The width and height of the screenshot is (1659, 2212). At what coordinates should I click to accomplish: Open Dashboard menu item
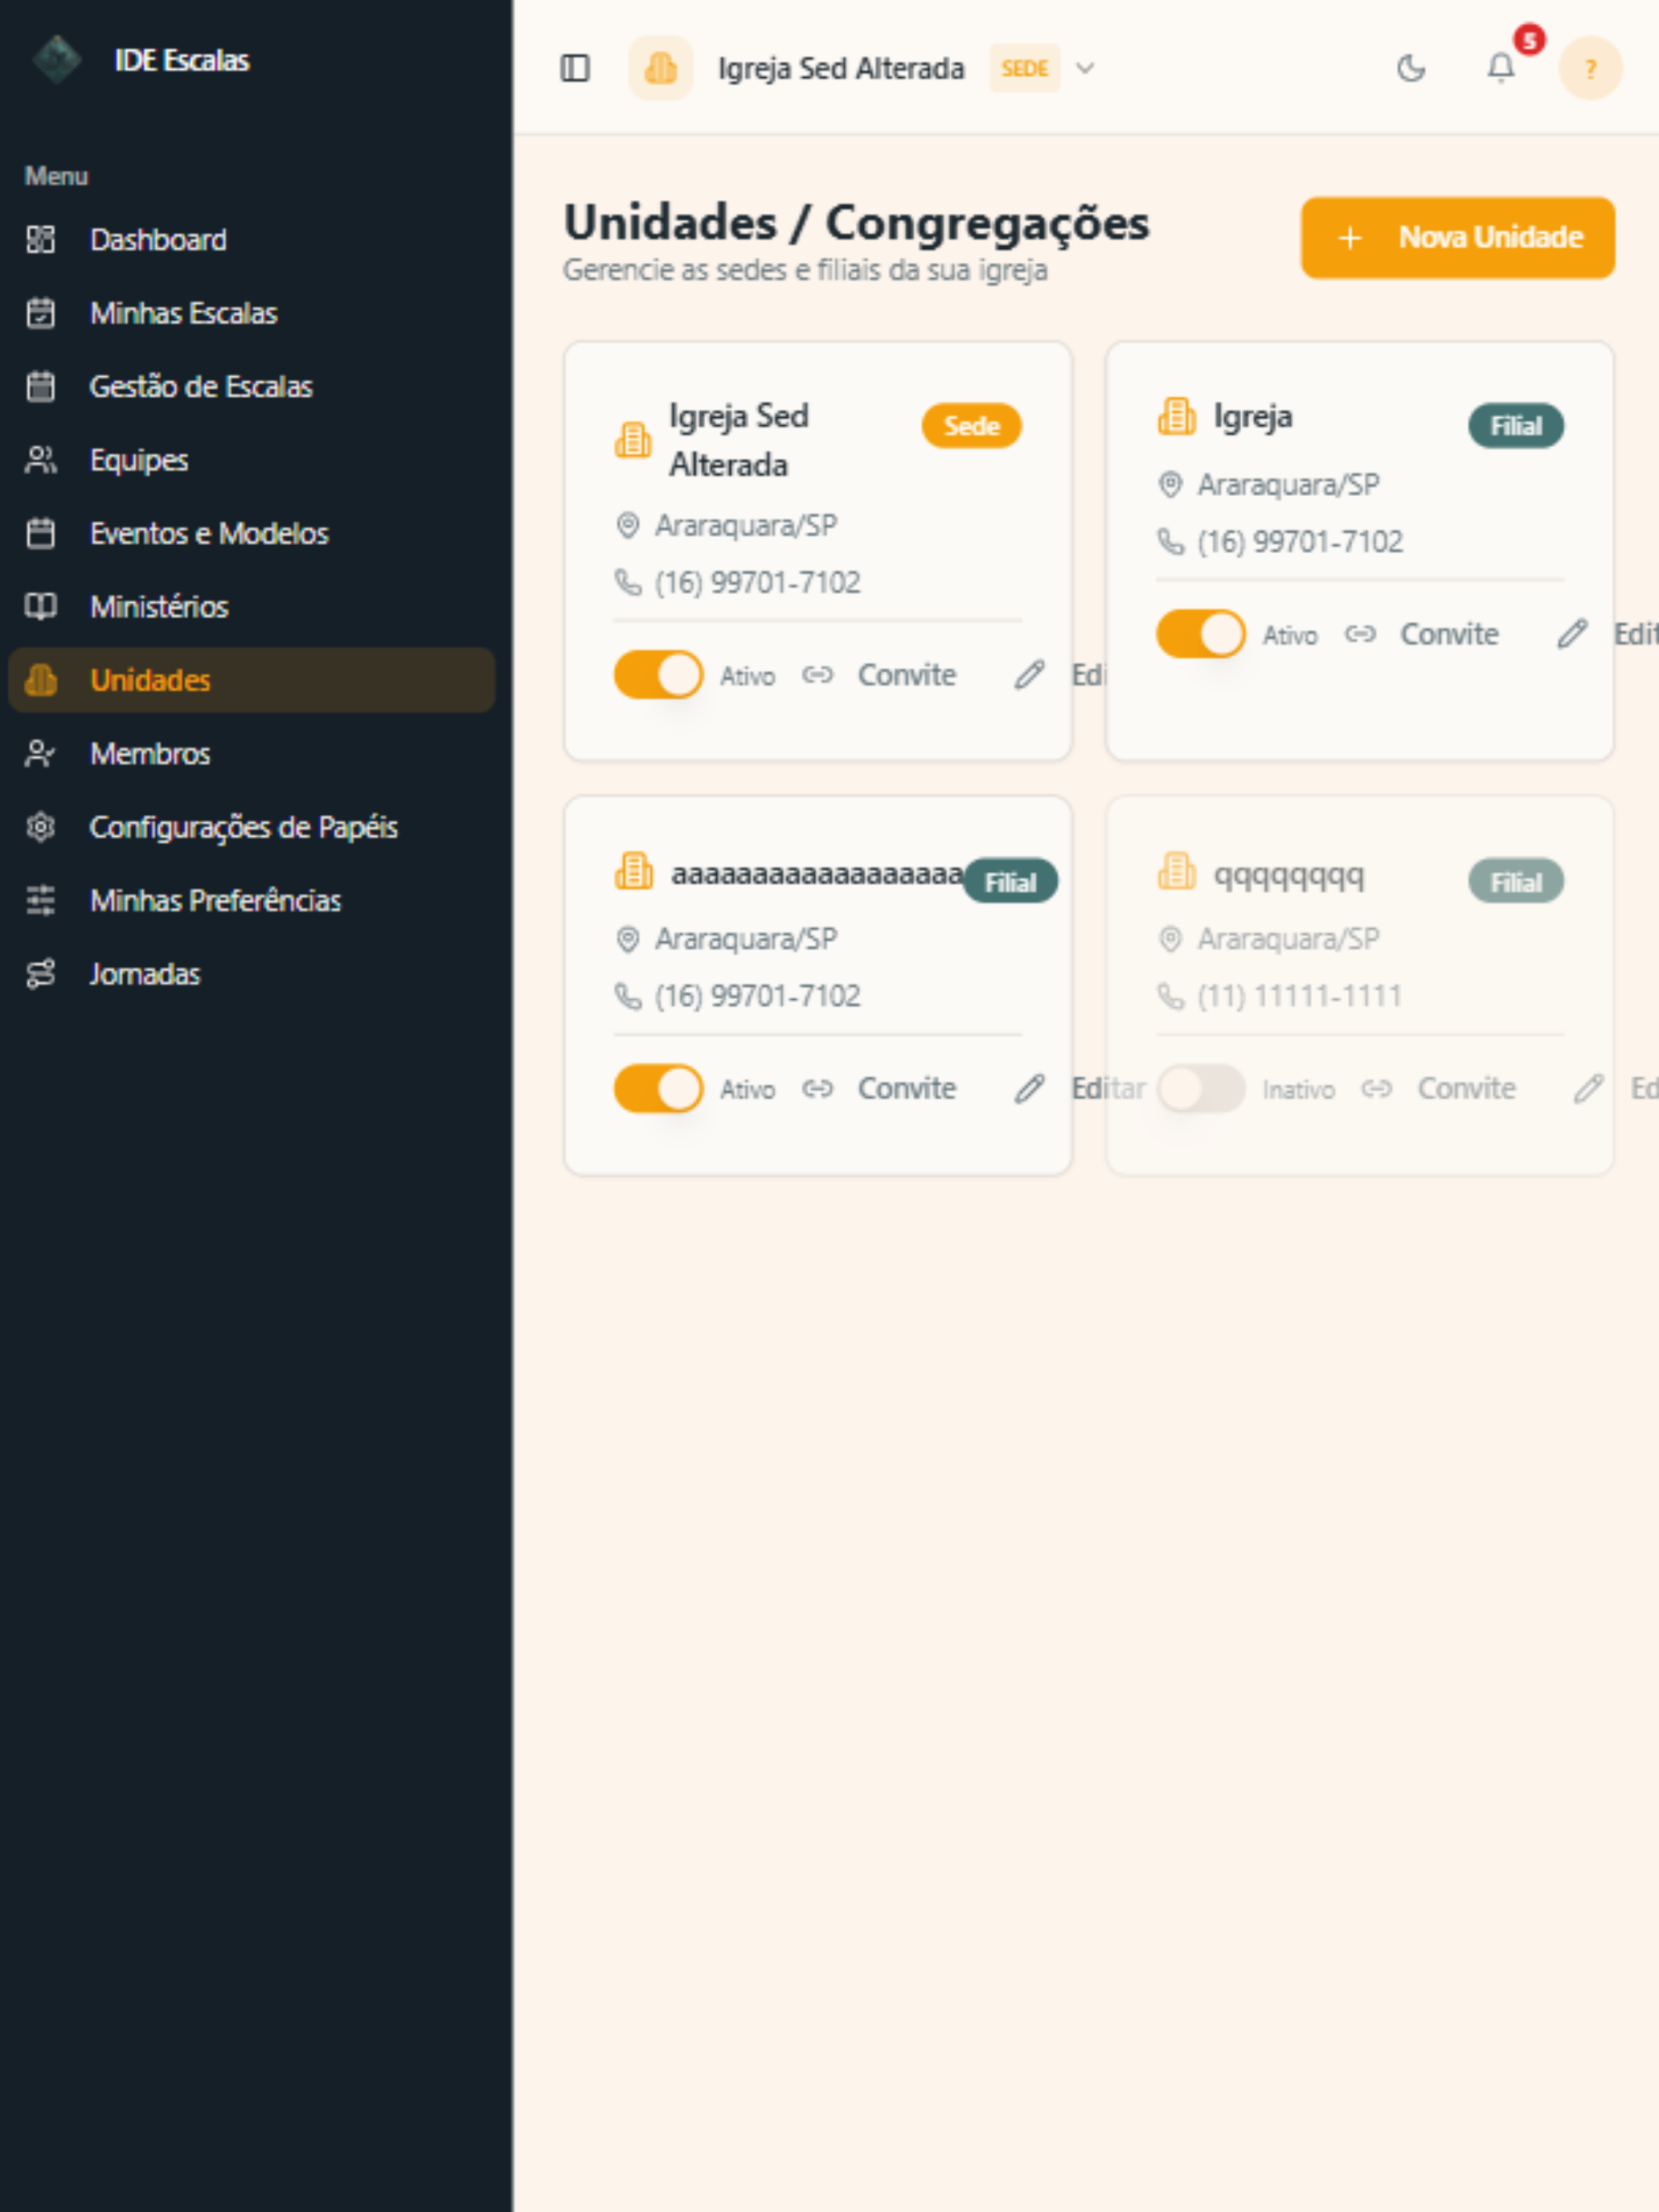point(251,240)
